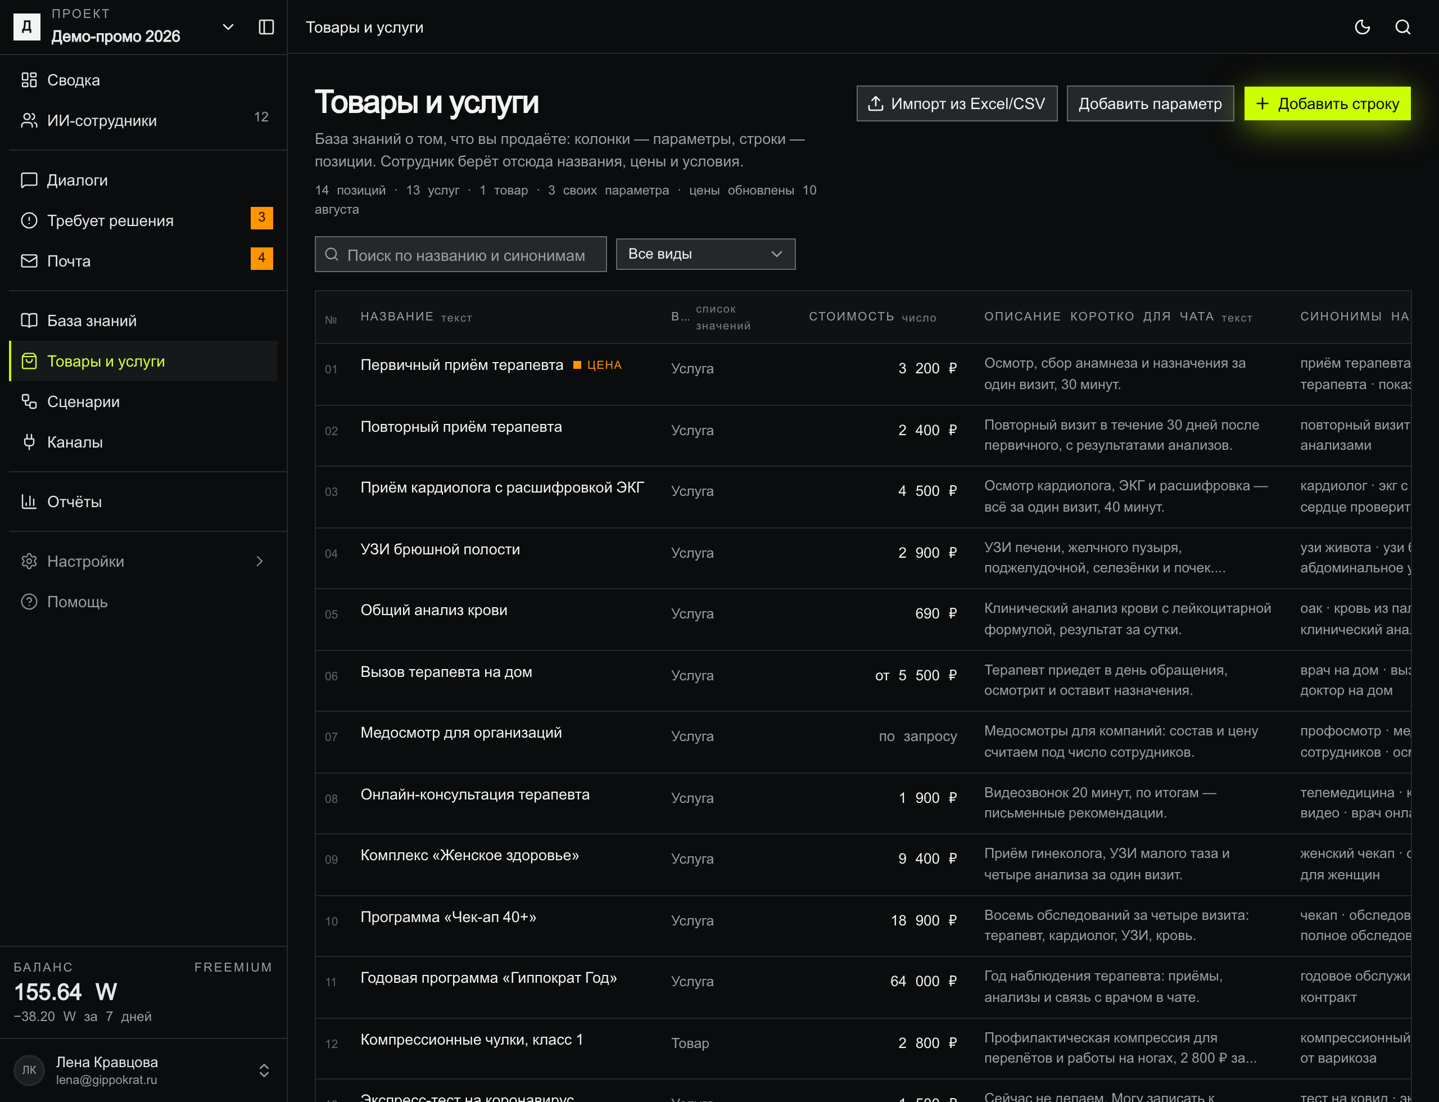Click the orange ЦЕНА tag

coord(598,365)
